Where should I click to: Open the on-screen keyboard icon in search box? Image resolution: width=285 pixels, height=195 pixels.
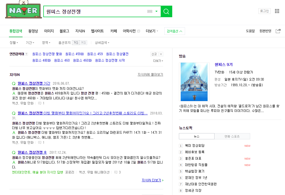tap(150, 12)
